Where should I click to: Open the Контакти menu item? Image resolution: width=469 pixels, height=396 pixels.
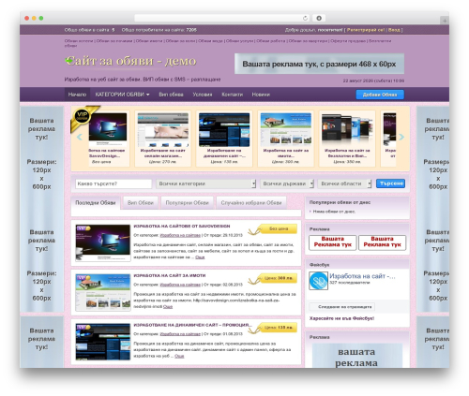click(x=232, y=95)
